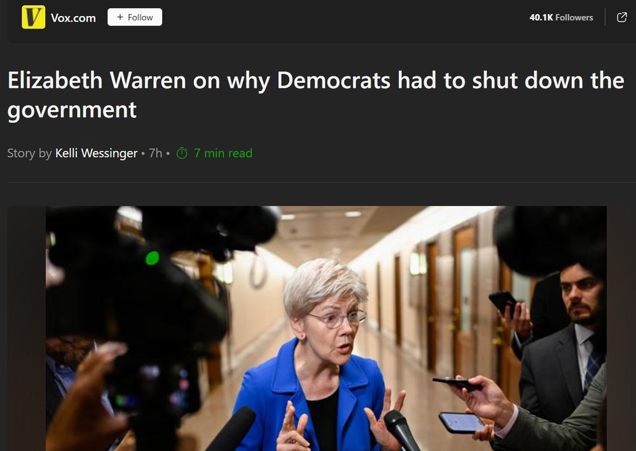Click the woman's eyeglasses in photo
636x451 pixels.
(x=338, y=319)
